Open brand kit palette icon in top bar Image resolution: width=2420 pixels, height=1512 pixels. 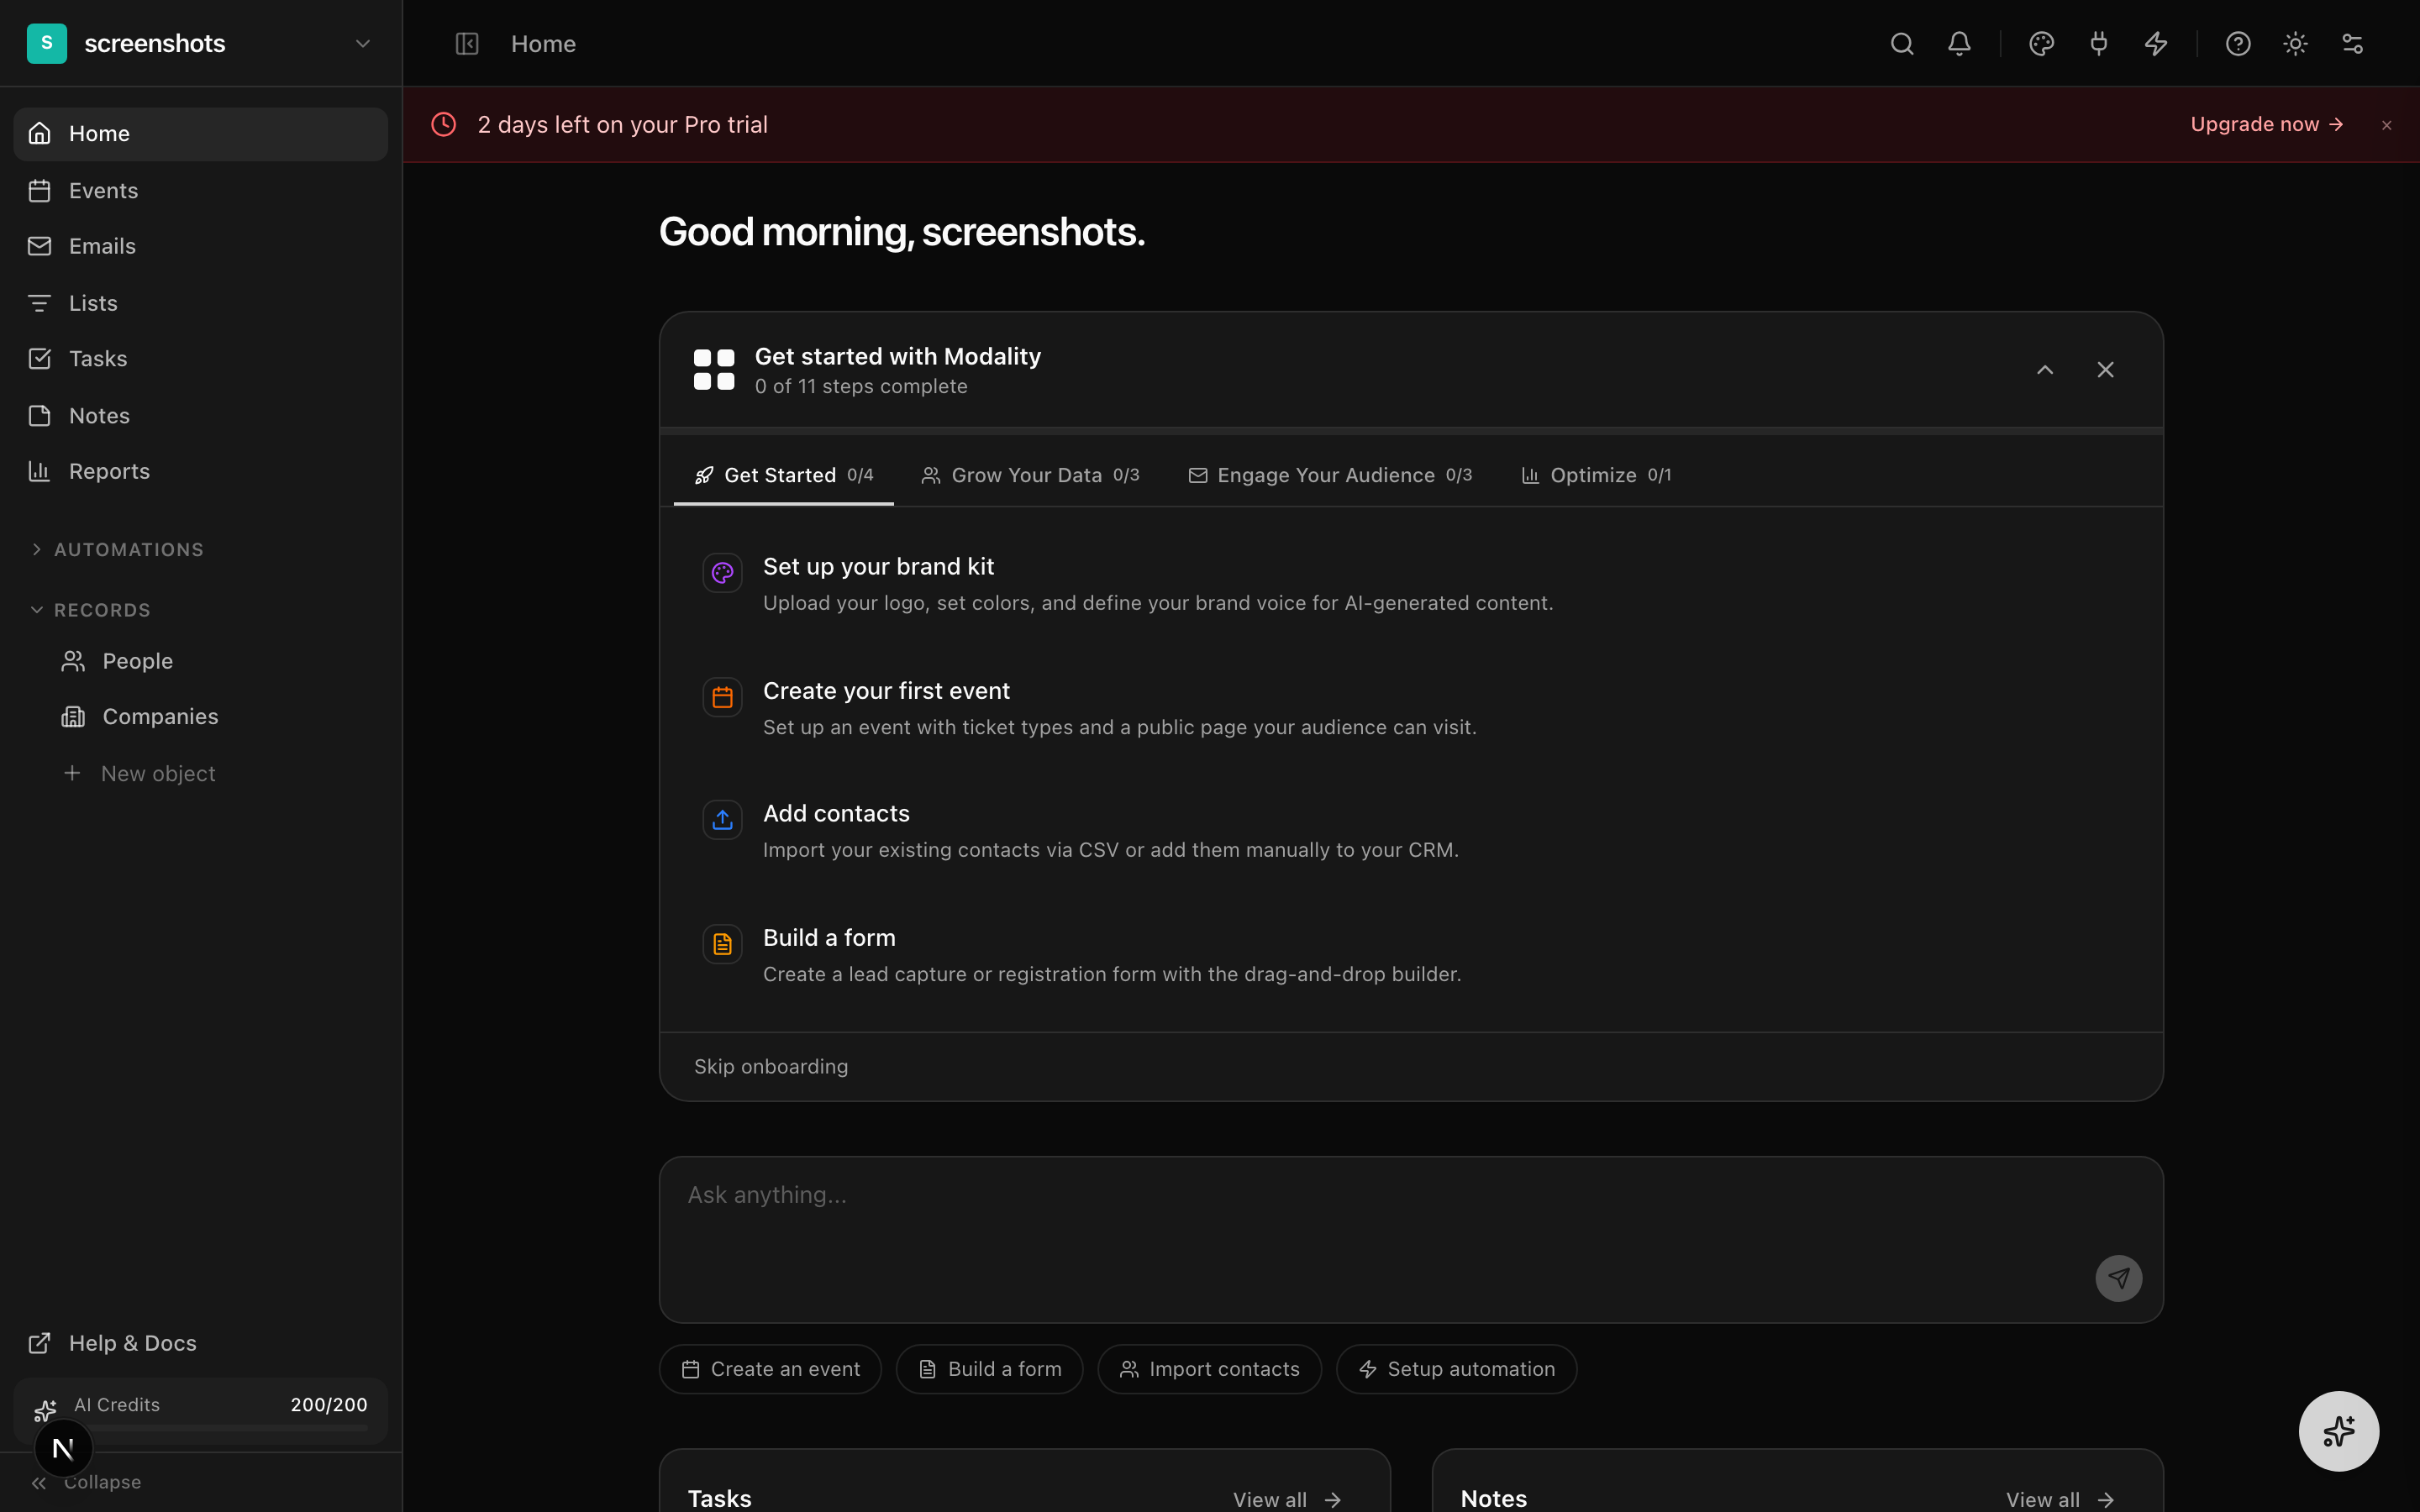click(2041, 44)
